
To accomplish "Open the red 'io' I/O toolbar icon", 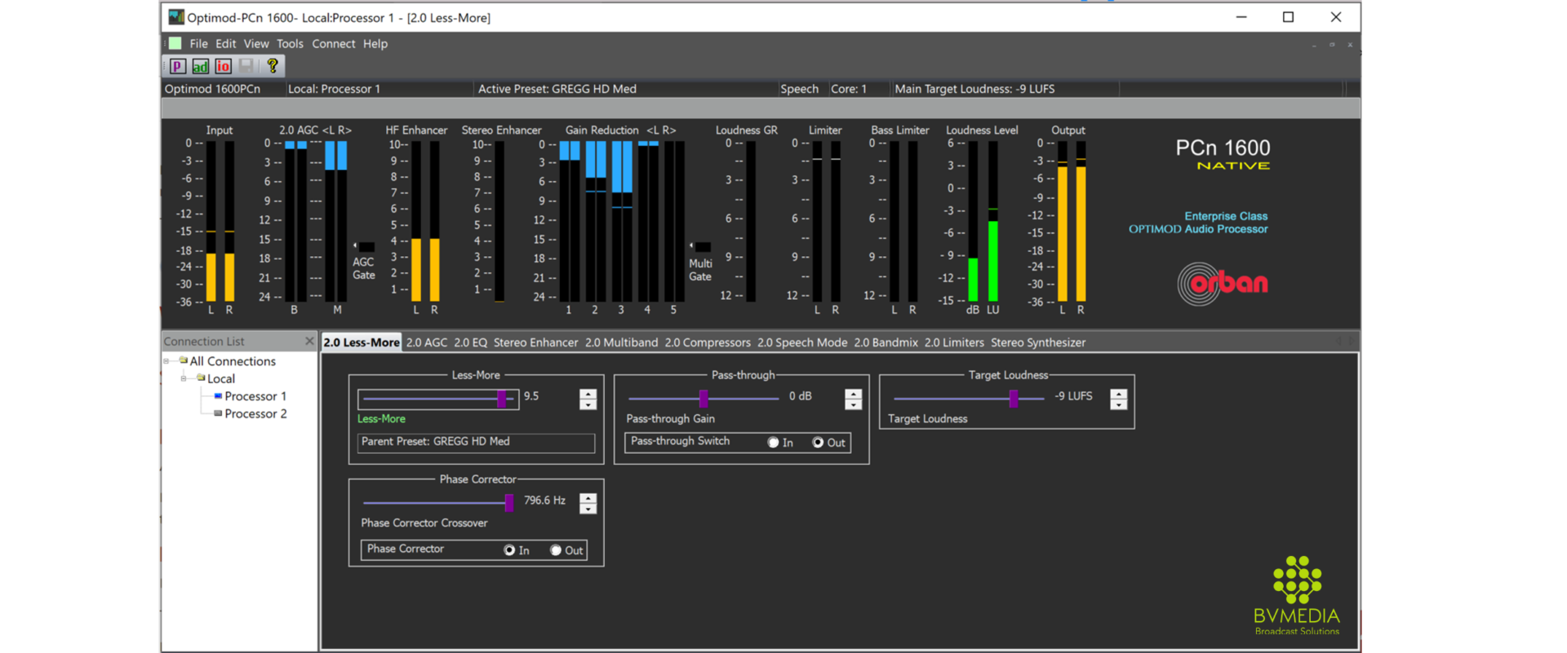I will point(224,66).
